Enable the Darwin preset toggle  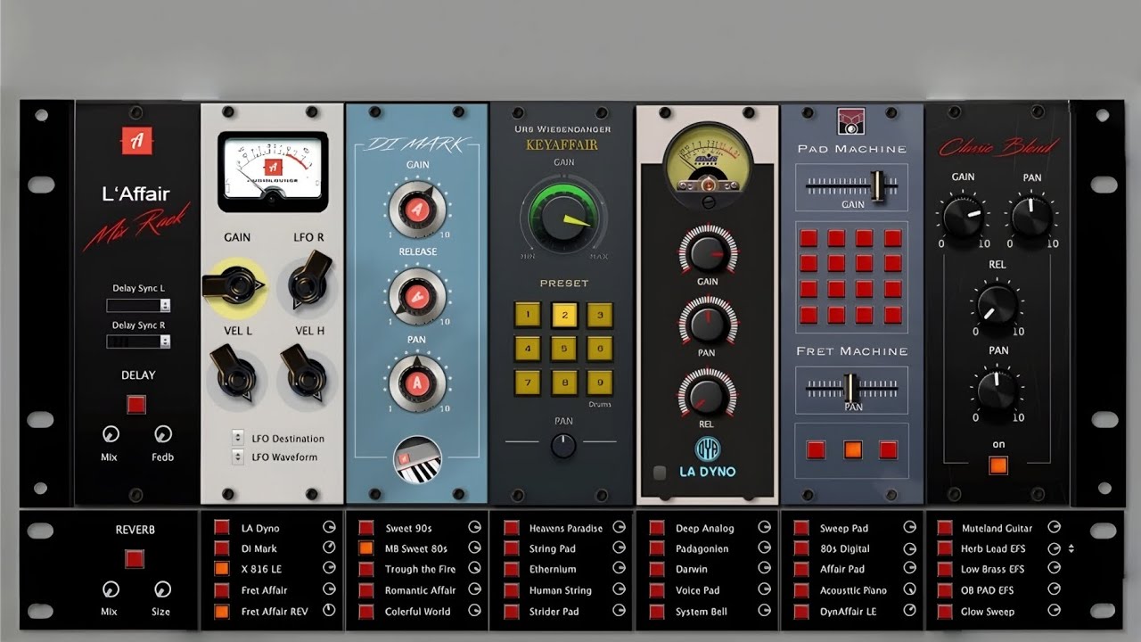point(656,569)
